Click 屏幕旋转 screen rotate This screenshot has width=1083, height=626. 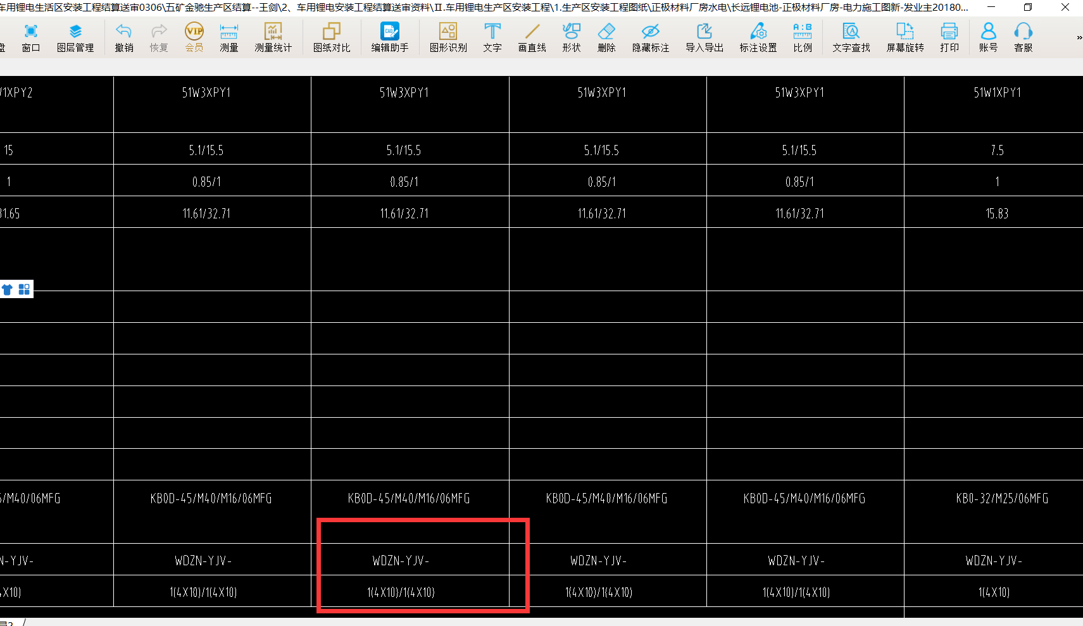[905, 37]
